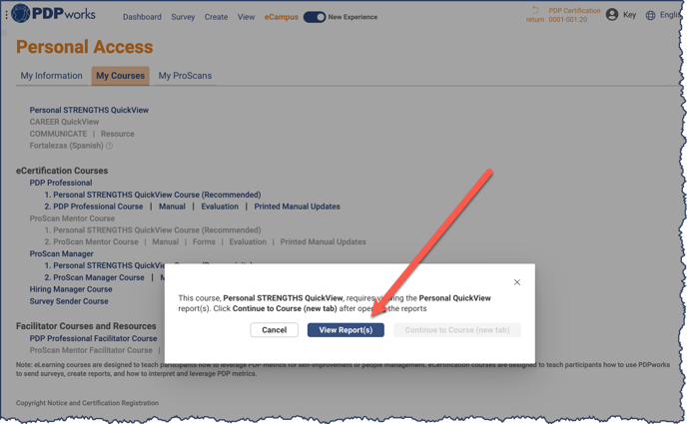The width and height of the screenshot is (687, 424).
Task: Click the Key account name
Action: click(x=630, y=15)
